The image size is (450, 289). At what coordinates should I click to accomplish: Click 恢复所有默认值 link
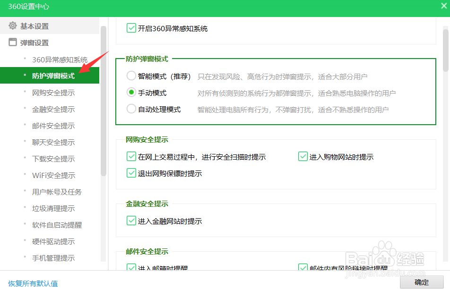pyautogui.click(x=33, y=283)
